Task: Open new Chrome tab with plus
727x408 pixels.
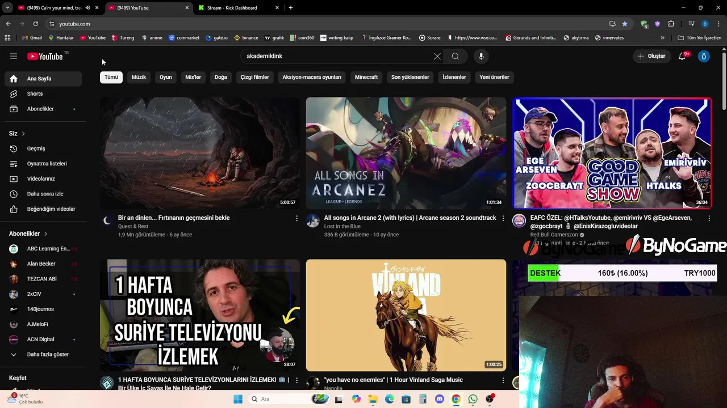Action: pyautogui.click(x=291, y=8)
